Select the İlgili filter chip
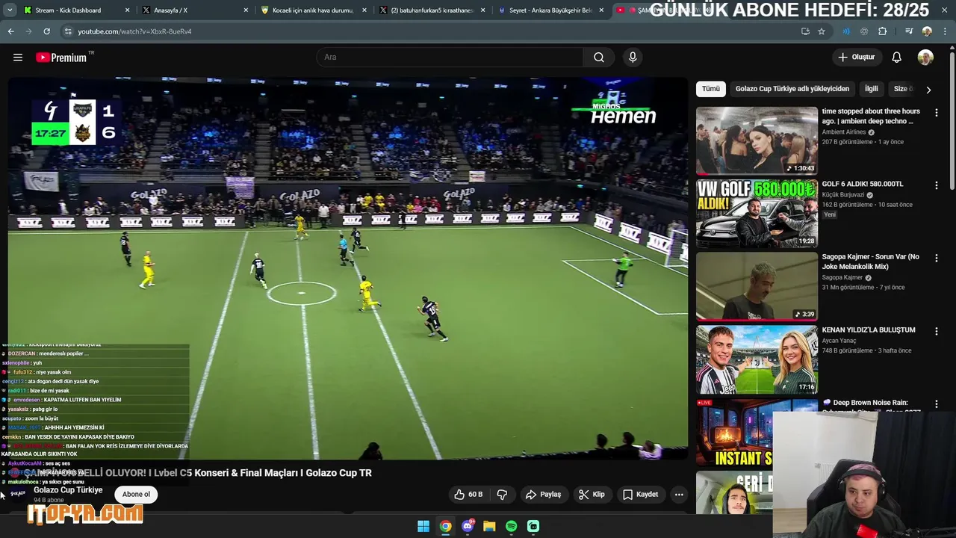 (x=872, y=89)
